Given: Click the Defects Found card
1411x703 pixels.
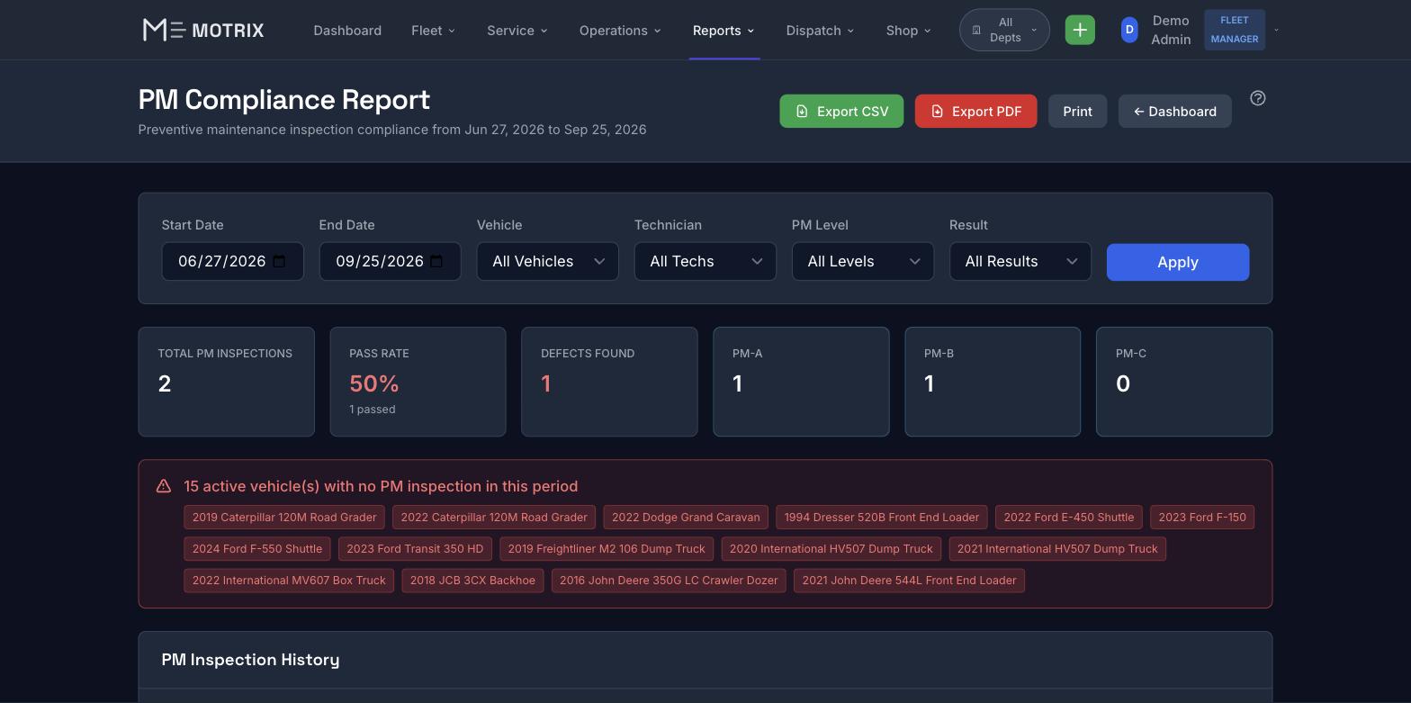Looking at the screenshot, I should (609, 382).
